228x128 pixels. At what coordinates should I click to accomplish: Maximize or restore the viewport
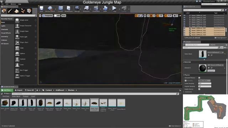pyautogui.click(x=180, y=16)
